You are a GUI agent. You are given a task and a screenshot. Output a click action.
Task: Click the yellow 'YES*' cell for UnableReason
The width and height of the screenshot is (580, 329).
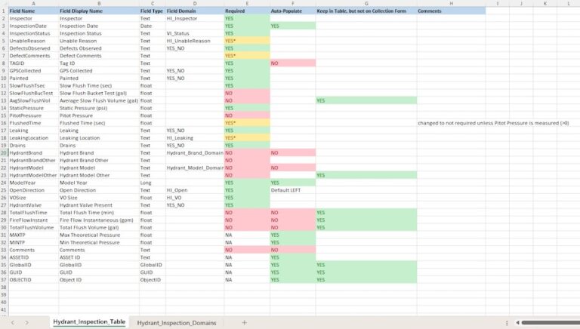[246, 41]
